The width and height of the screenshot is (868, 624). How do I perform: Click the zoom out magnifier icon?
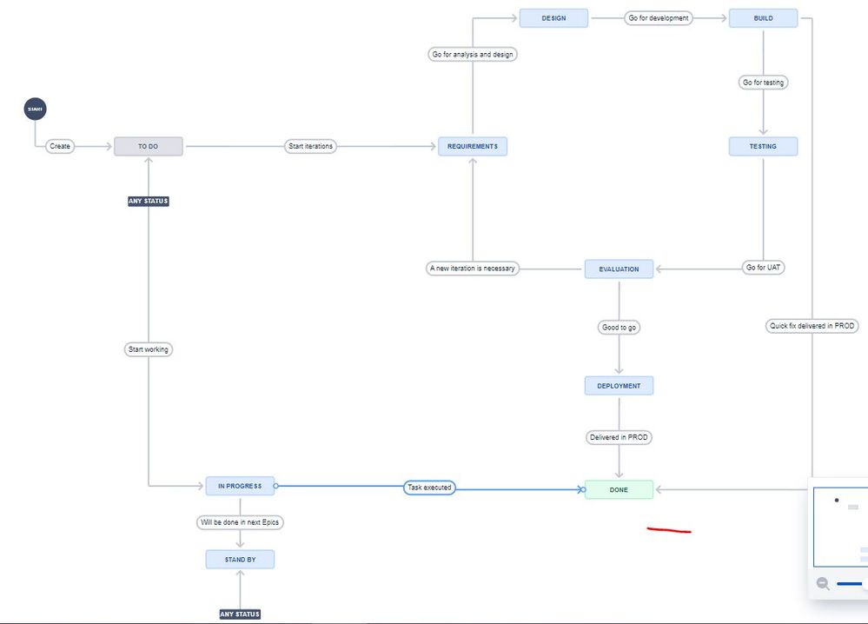823,583
